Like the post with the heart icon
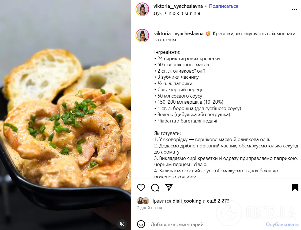Viewport: 301px width, 230px height. click(141, 188)
